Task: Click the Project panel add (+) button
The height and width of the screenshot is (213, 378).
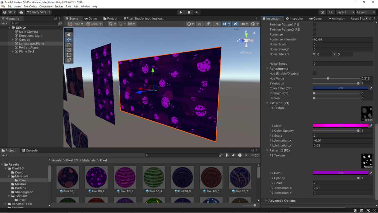Action: (4, 155)
